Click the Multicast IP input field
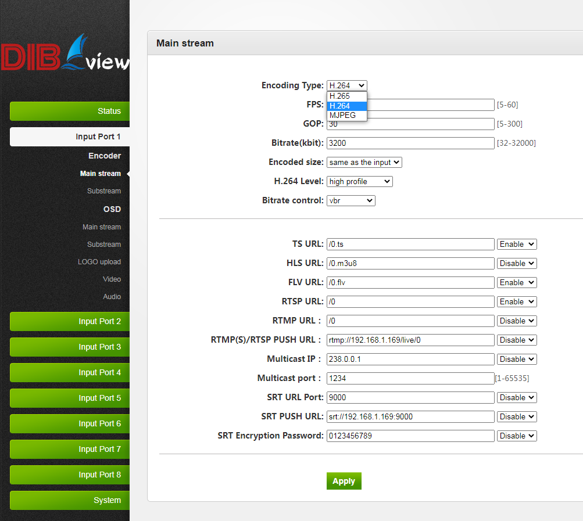The image size is (583, 521). click(410, 360)
